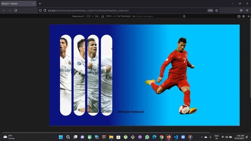Click the second Ronaldo card strip

click(79, 75)
